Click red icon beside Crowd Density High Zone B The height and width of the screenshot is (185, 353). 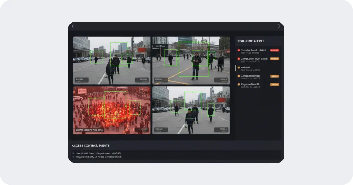pyautogui.click(x=239, y=59)
